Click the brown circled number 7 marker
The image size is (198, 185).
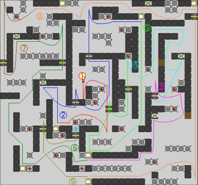coord(24,48)
